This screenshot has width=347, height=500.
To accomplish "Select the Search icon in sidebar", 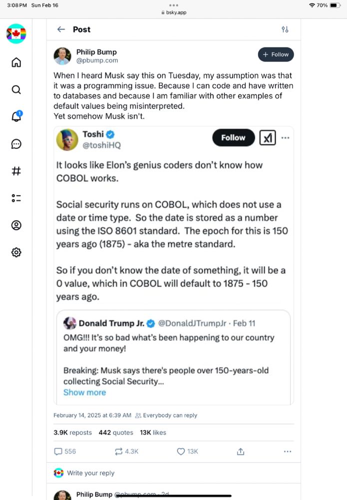I will pyautogui.click(x=16, y=89).
